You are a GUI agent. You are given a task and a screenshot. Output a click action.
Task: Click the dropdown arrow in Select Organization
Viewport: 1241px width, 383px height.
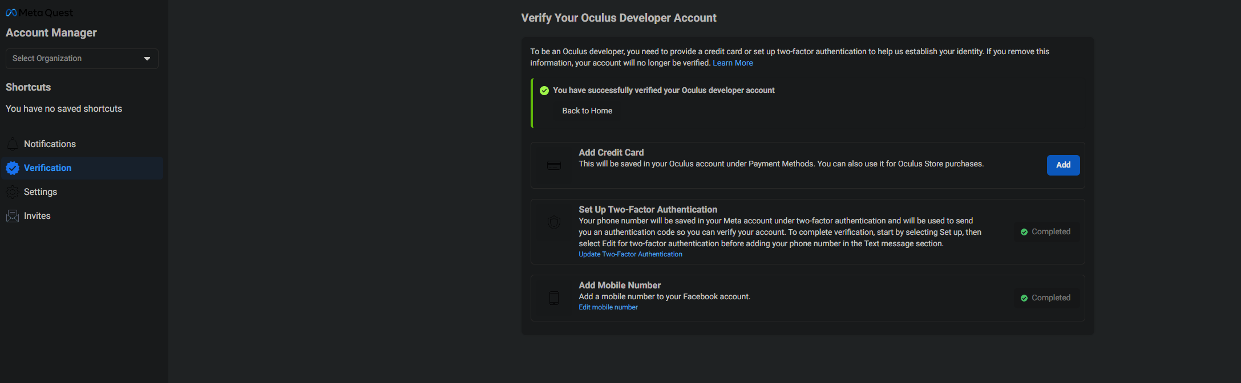147,59
